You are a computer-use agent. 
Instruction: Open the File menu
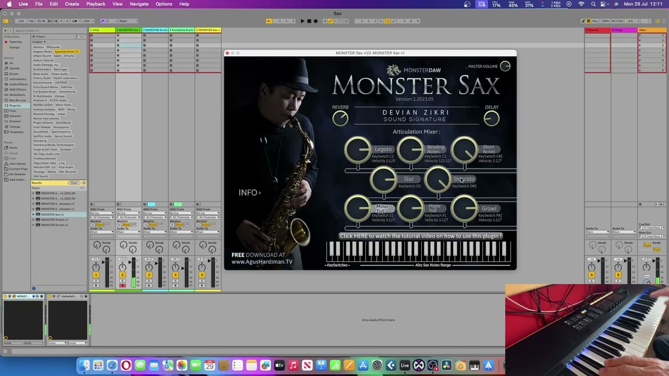coord(39,4)
